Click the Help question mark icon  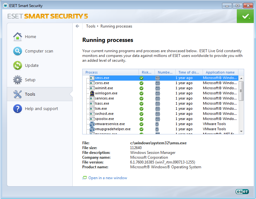18,108
